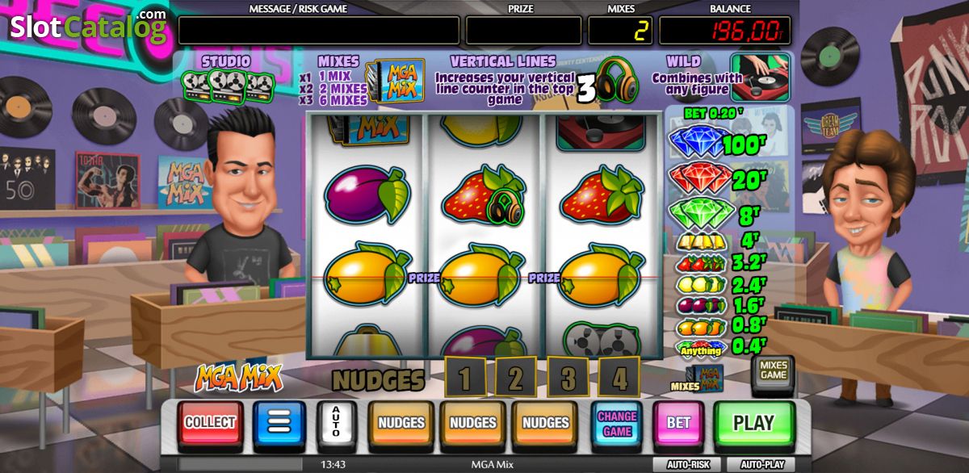Click the first orange Nudges button

(x=401, y=423)
